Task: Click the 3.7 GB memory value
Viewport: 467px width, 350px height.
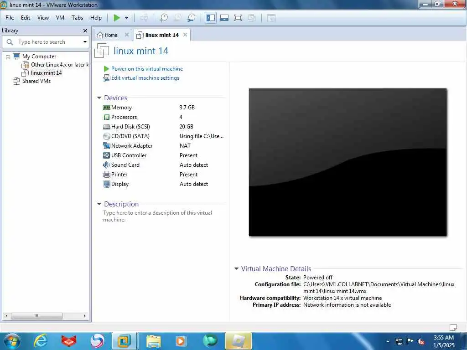Action: click(187, 108)
